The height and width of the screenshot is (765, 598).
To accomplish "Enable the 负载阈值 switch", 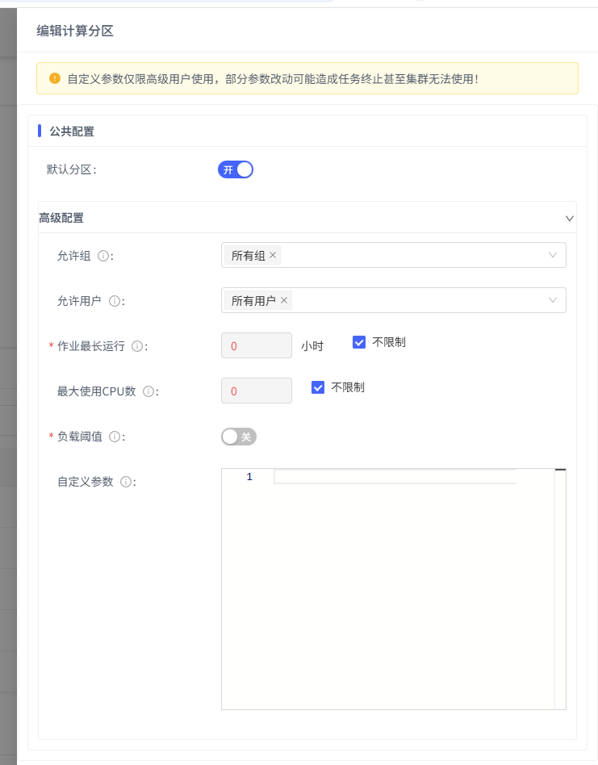I will click(239, 437).
